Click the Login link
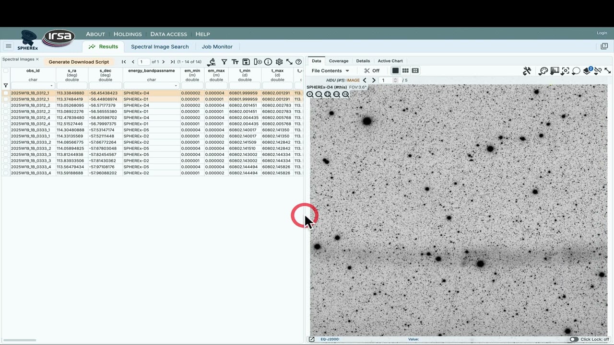Screen dimensions: 614x345 tap(602, 33)
